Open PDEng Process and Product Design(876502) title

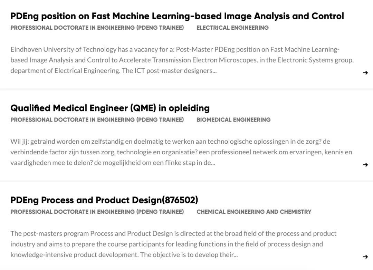pyautogui.click(x=104, y=200)
